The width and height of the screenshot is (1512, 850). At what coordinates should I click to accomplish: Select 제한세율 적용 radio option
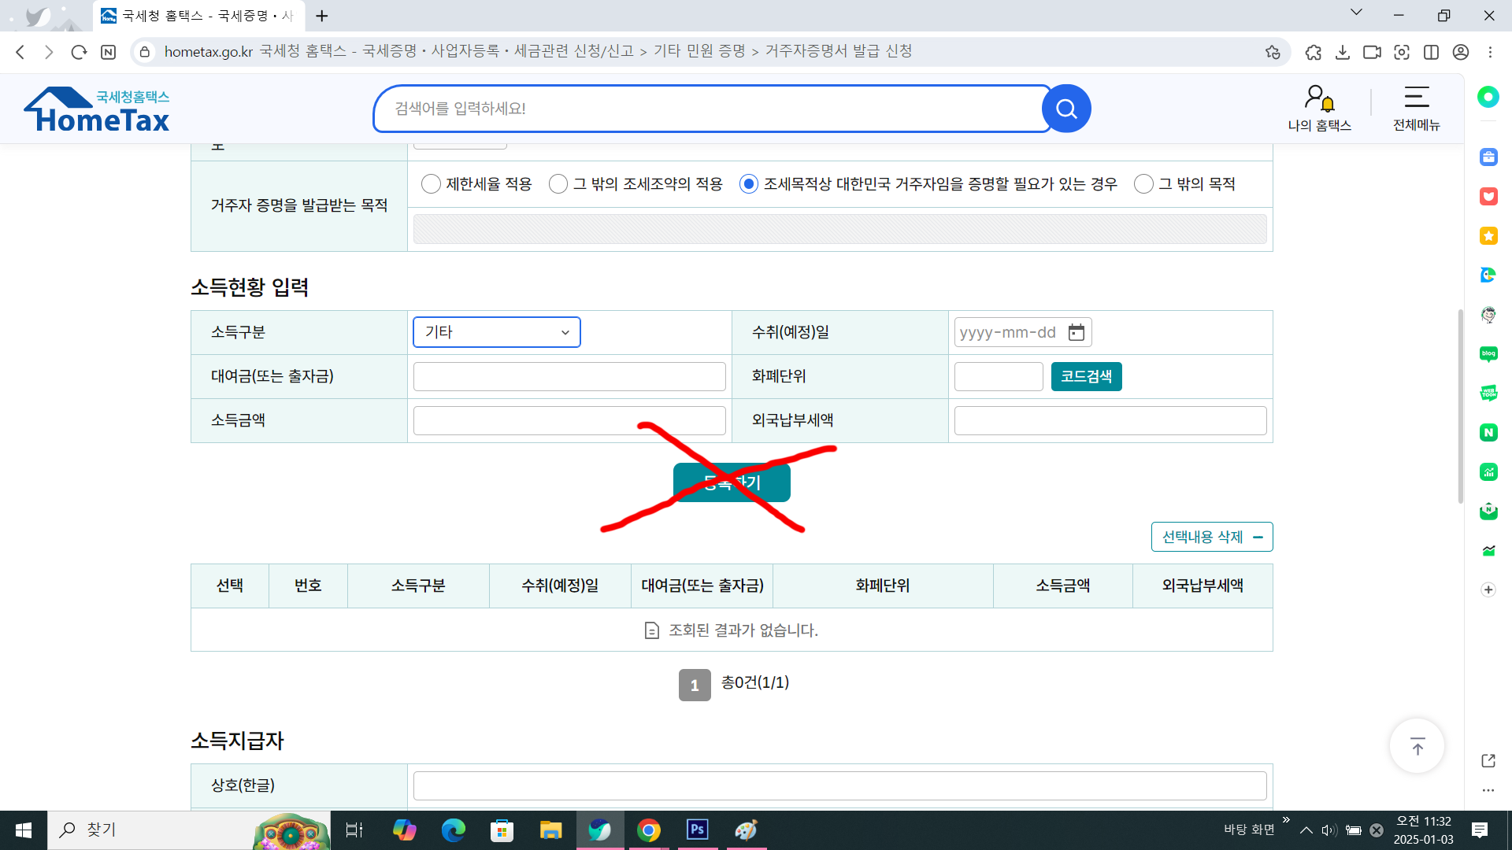click(x=431, y=184)
